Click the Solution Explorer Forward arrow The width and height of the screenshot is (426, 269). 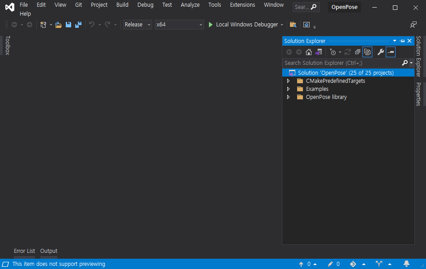point(299,52)
